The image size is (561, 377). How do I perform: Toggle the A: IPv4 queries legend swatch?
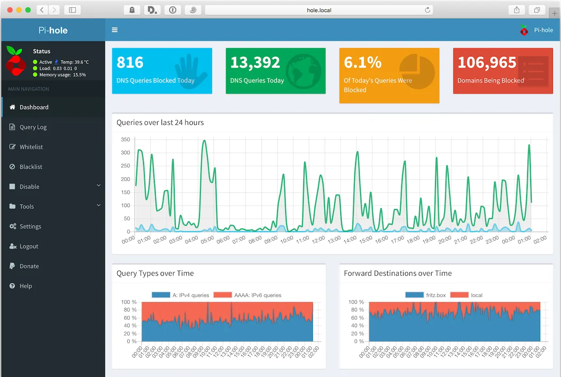(161, 295)
